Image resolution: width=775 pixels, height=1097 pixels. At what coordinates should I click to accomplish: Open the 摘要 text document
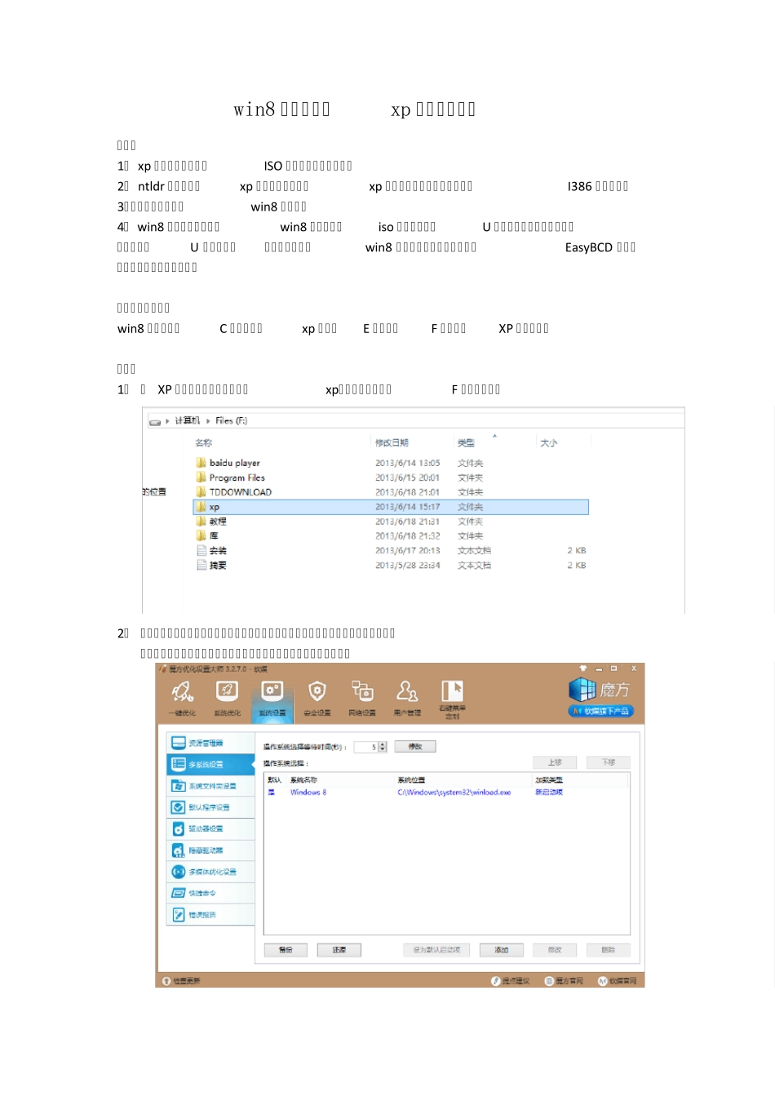[x=211, y=565]
